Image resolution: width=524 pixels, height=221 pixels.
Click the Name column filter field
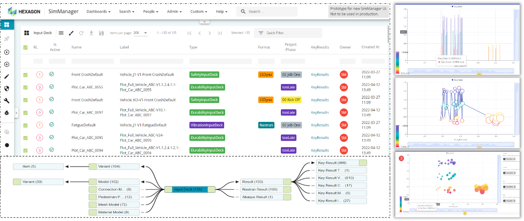pyautogui.click(x=93, y=61)
